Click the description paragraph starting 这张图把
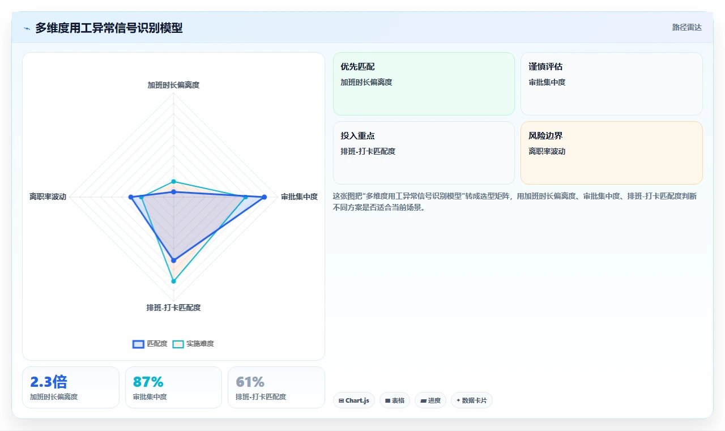The width and height of the screenshot is (725, 431). [515, 202]
